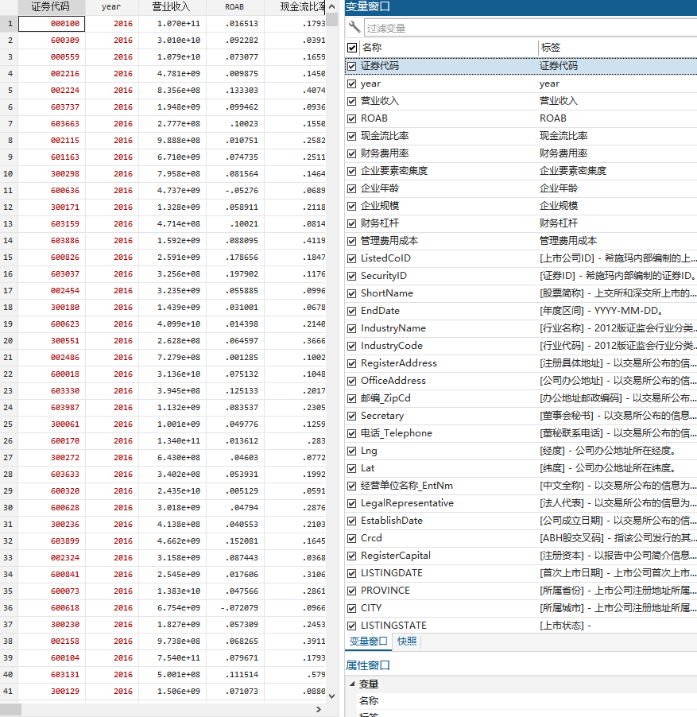
Task: Select the 证券代码 cell containing 000100
Action: coord(51,24)
